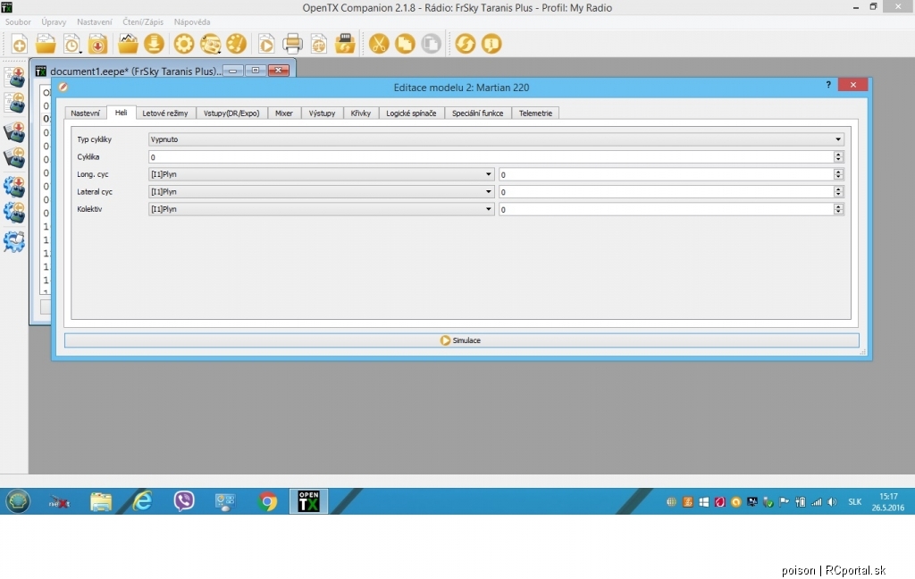Click the paint palette toolbar icon

236,44
